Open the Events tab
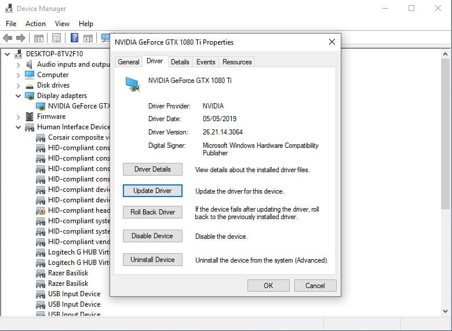Screen dimensions: 452x331 click(x=206, y=61)
